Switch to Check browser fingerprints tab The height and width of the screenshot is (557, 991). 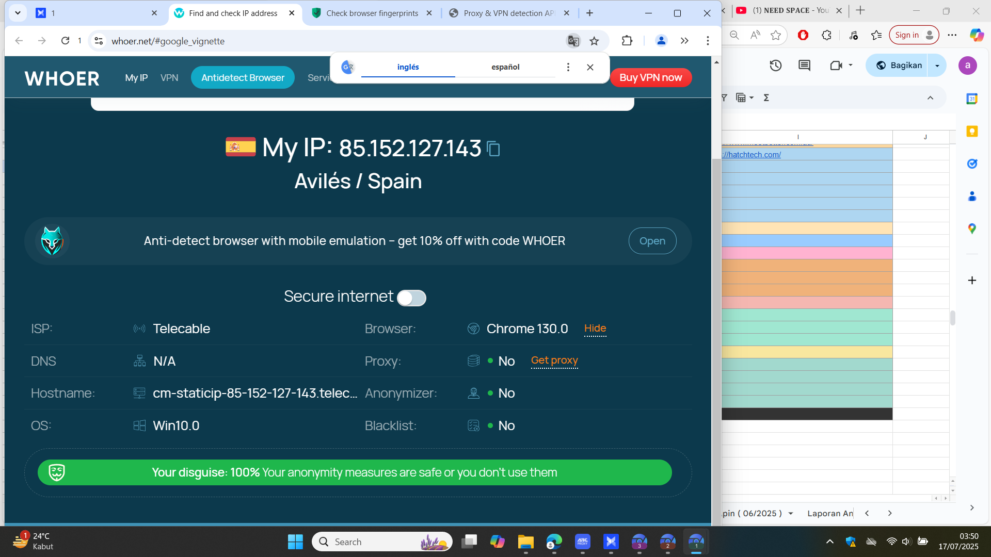click(x=372, y=13)
